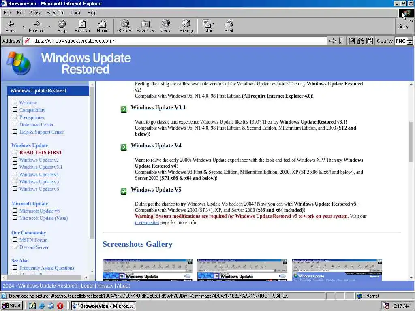Click the green arrow beside Windows Update V5
Screen dimensions: 415x311
(124, 191)
